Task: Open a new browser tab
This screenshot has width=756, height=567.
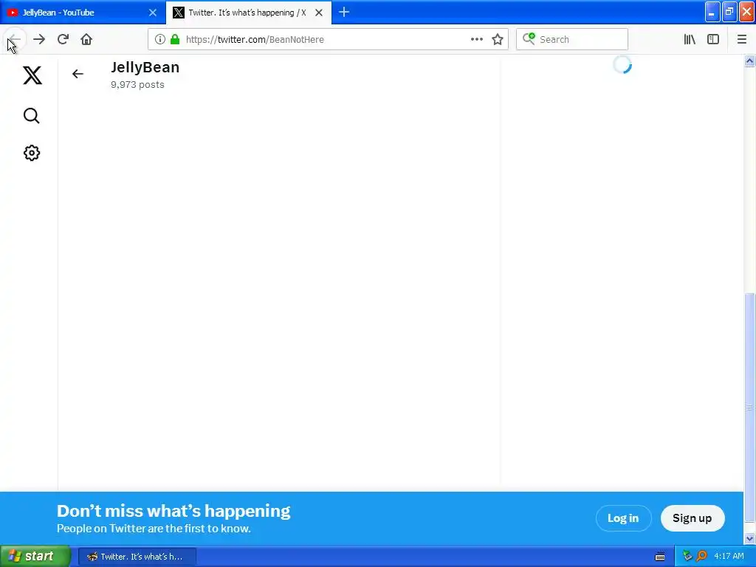Action: (x=344, y=13)
